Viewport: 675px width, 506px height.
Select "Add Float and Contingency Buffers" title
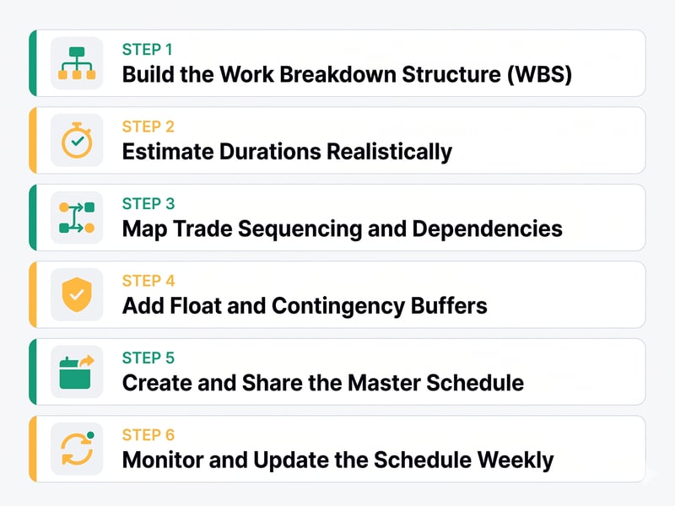tap(305, 305)
